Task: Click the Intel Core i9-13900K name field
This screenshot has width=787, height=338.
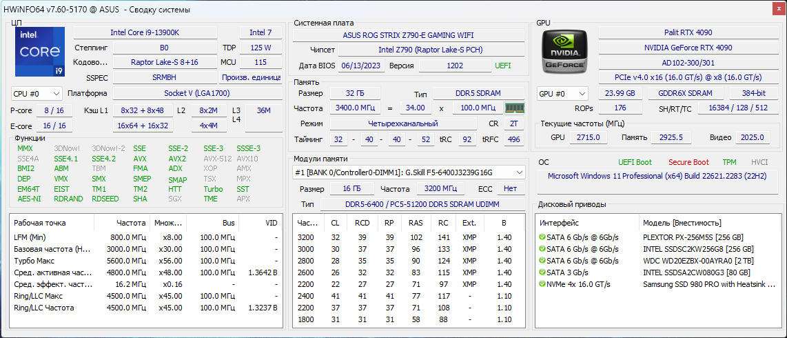Action: coord(145,33)
